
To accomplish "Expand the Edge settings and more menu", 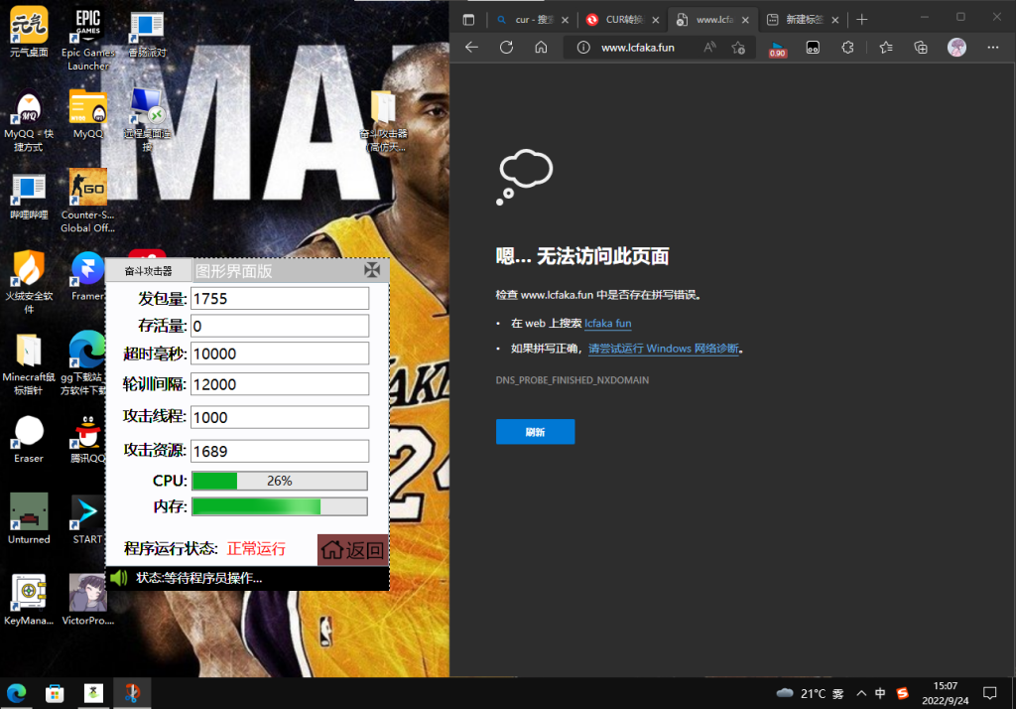I will pyautogui.click(x=990, y=47).
